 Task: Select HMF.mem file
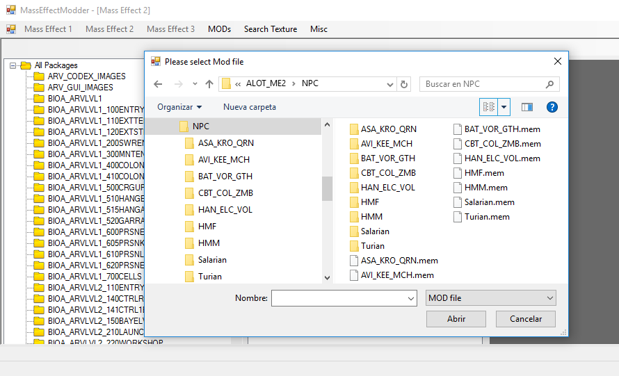pos(479,173)
